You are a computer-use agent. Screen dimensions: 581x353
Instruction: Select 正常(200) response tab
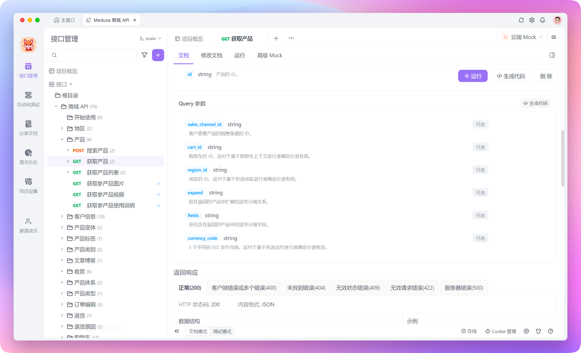189,287
